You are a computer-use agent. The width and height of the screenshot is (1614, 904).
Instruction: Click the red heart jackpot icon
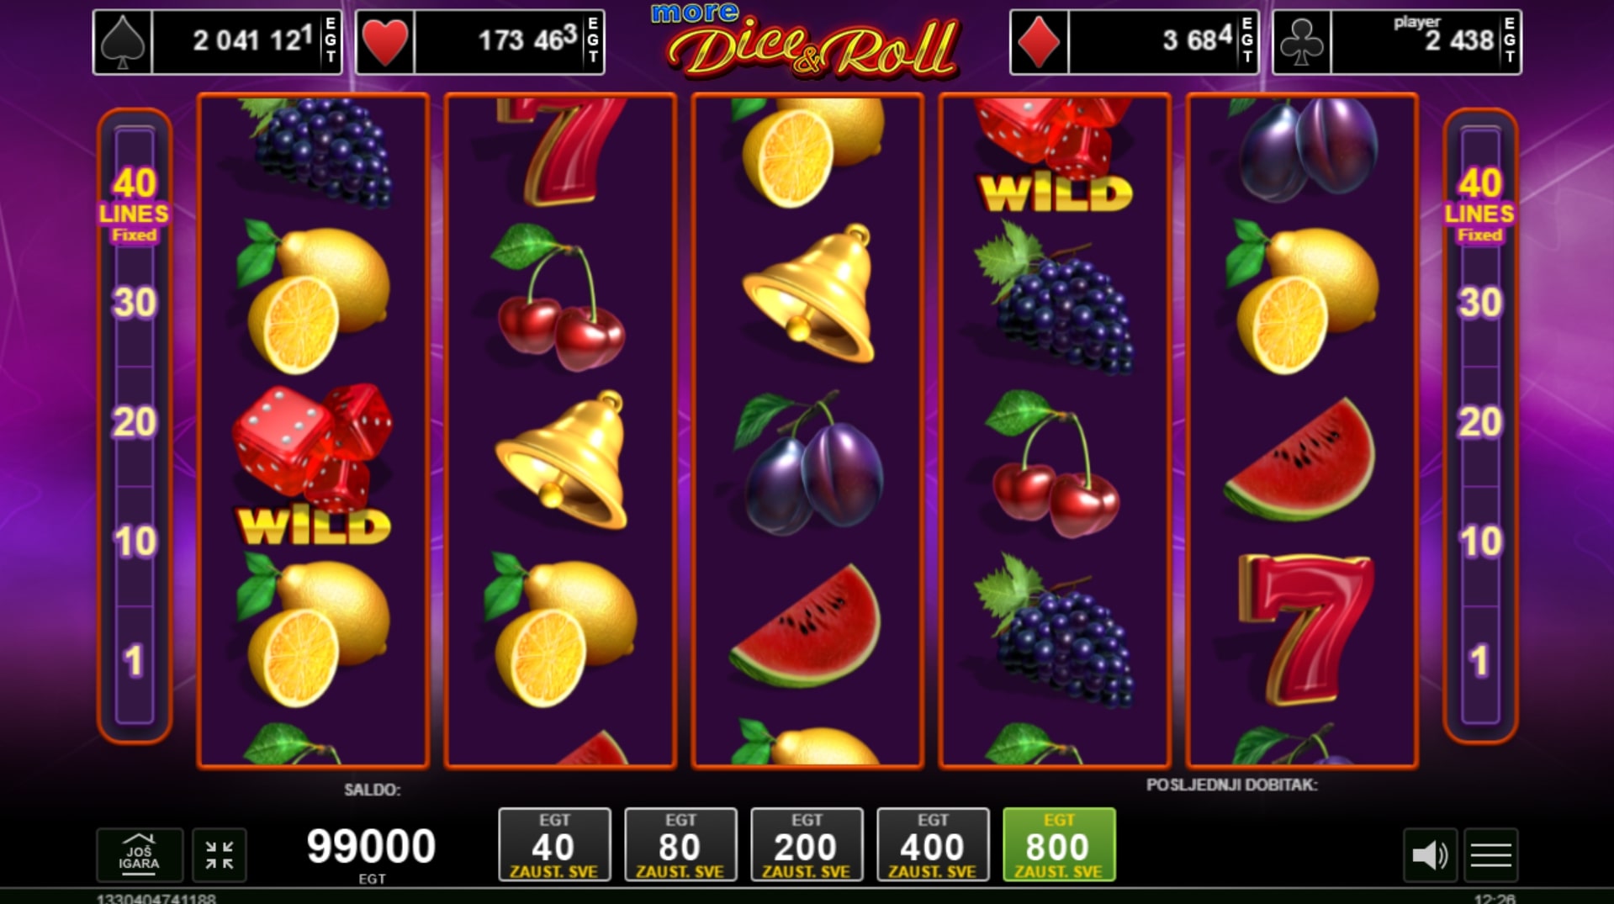[x=385, y=42]
